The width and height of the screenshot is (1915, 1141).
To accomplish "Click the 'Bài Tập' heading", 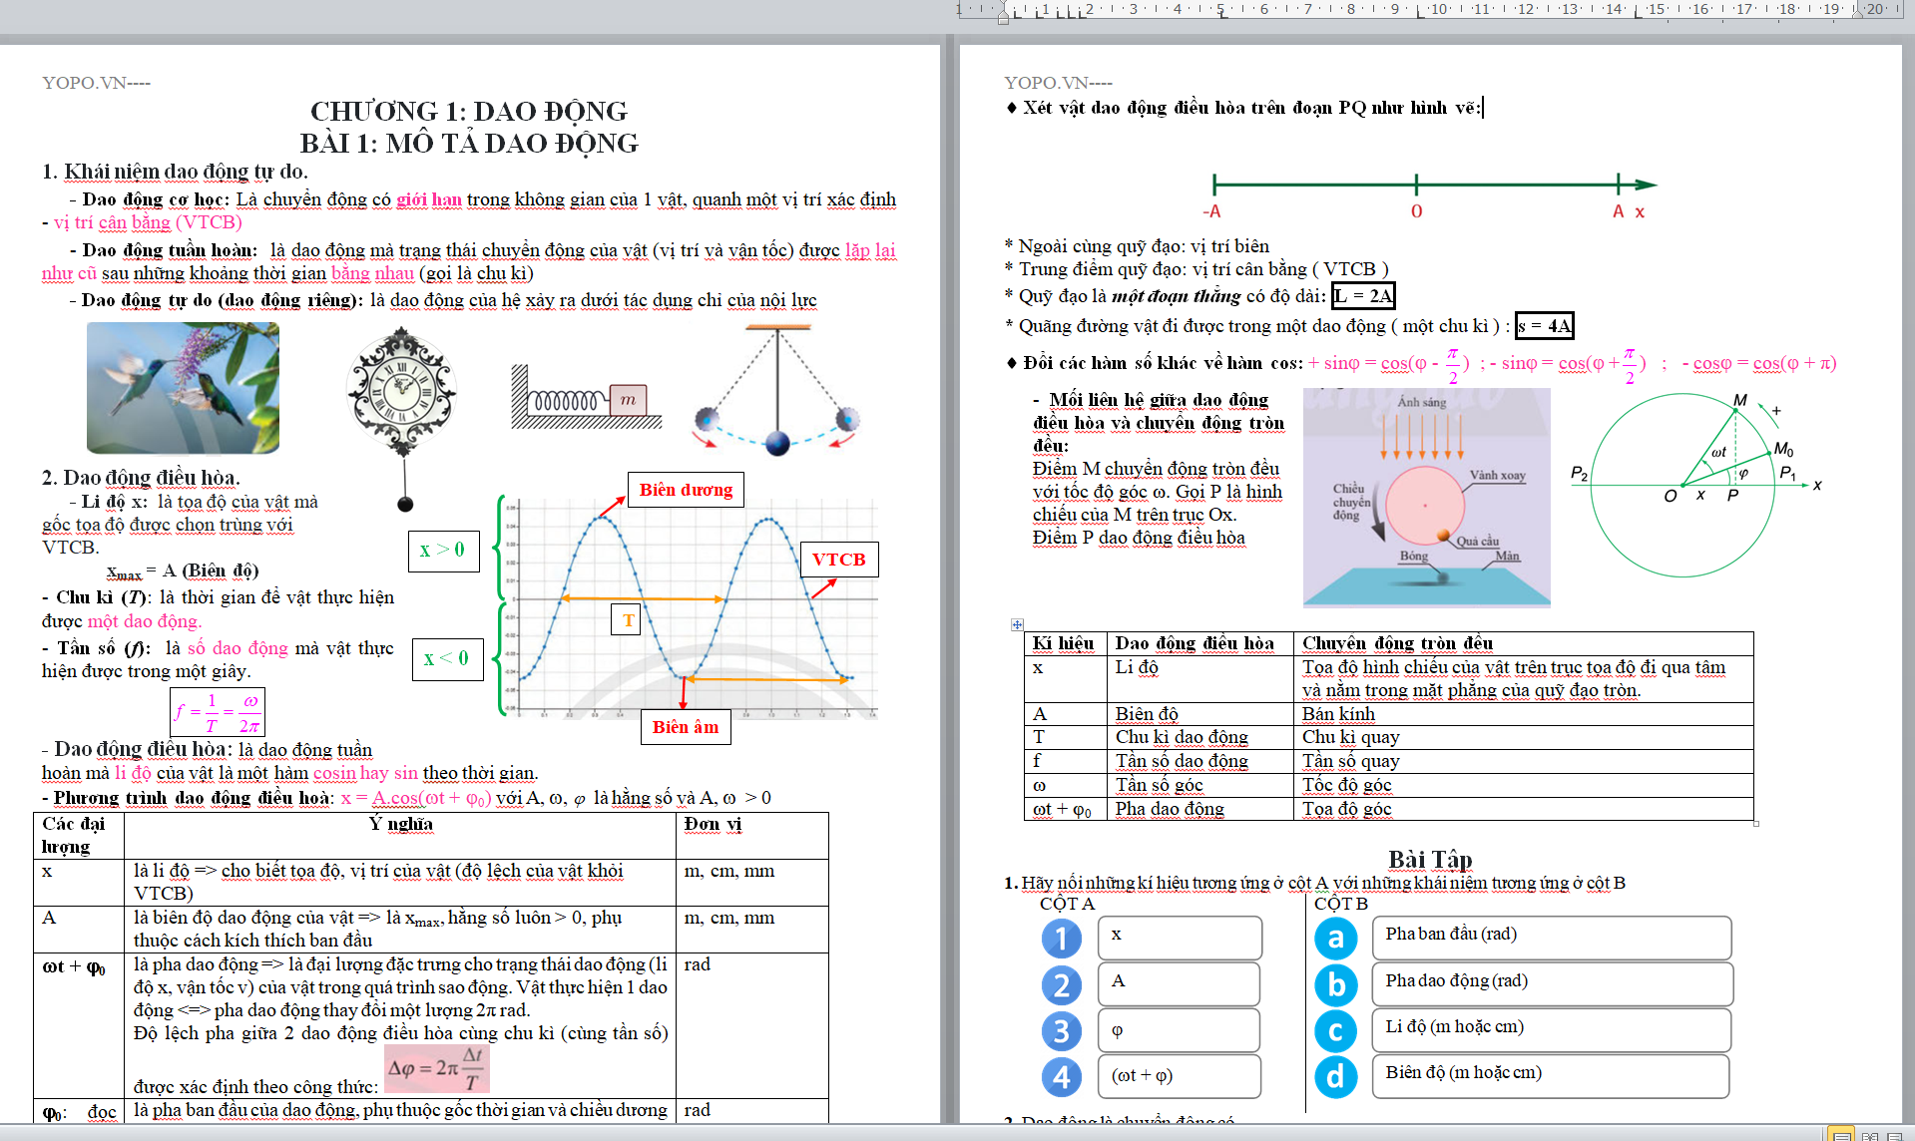I will [x=1430, y=859].
